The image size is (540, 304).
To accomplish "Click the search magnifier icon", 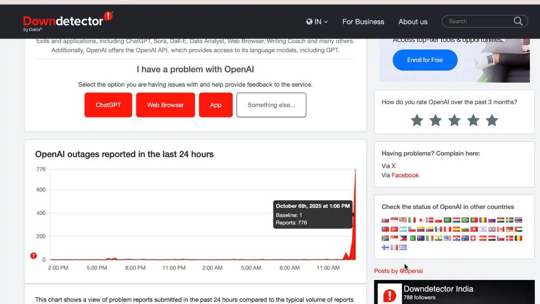I will [x=518, y=22].
